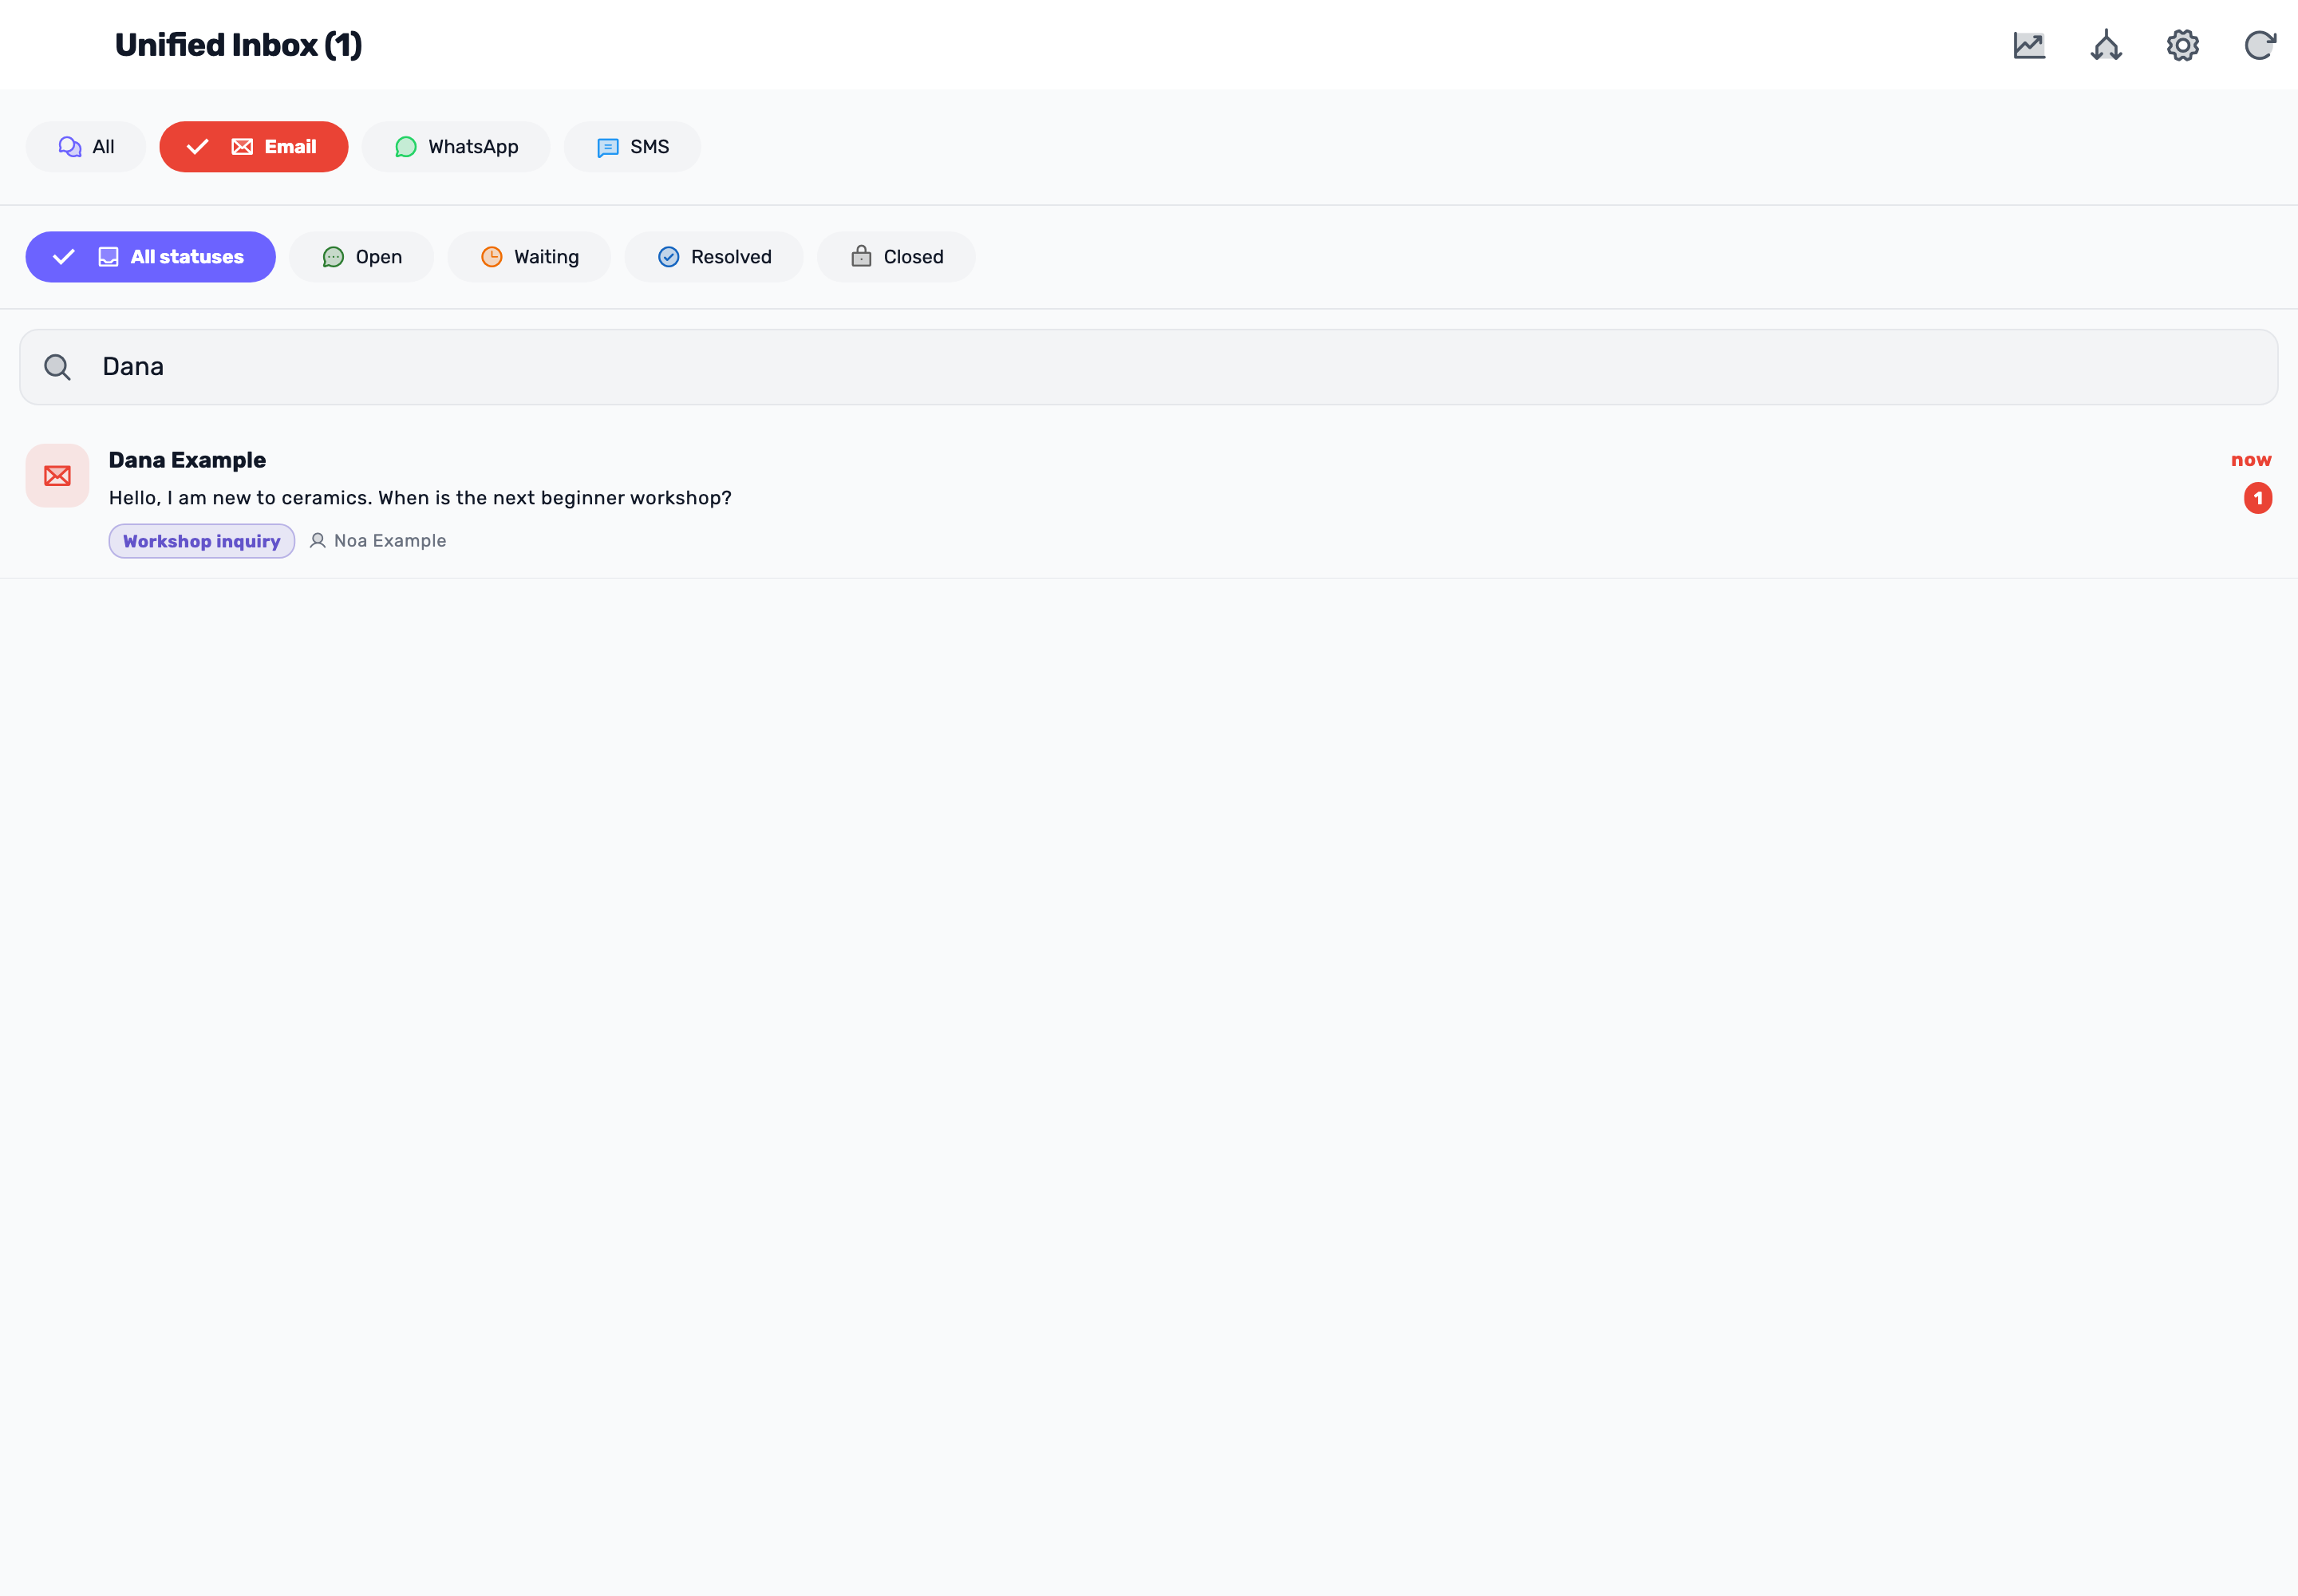Screen dimensions: 2298x1596
Task: Open the routing split-arrows icon
Action: click(2106, 45)
